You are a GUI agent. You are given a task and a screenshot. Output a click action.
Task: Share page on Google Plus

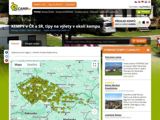click(x=7, y=60)
